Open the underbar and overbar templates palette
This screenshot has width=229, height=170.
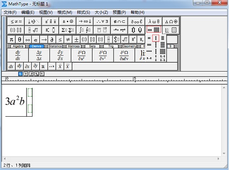point(102,30)
